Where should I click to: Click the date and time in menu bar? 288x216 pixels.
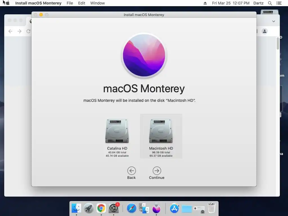tap(231, 3)
